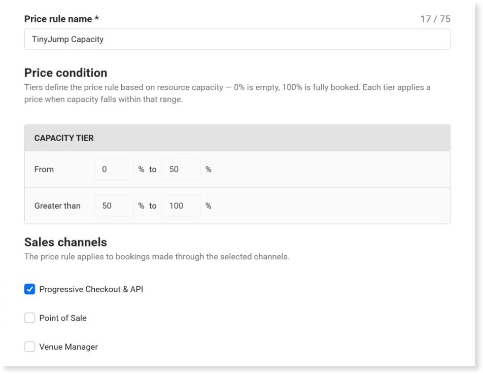Select the 100 percent upper limit field
Viewport: 483px width, 374px height.
tap(181, 206)
